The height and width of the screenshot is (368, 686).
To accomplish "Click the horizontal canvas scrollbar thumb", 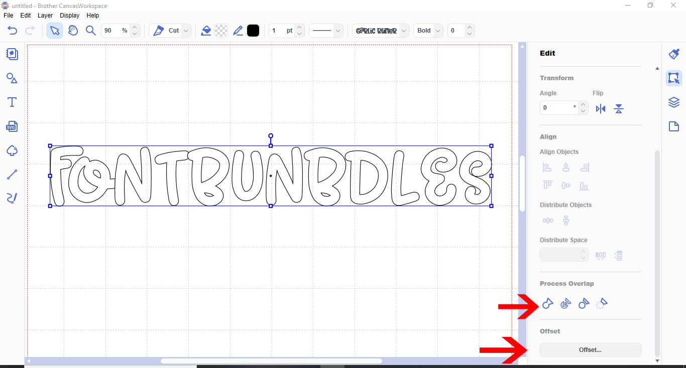I will [x=271, y=361].
